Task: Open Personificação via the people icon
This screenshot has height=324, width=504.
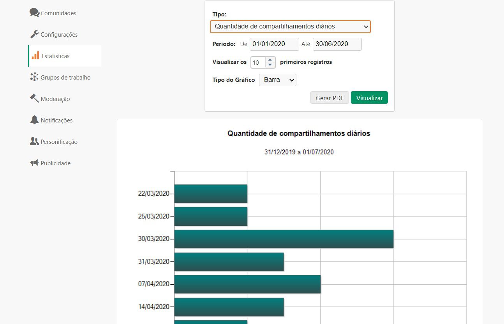Action: point(34,141)
